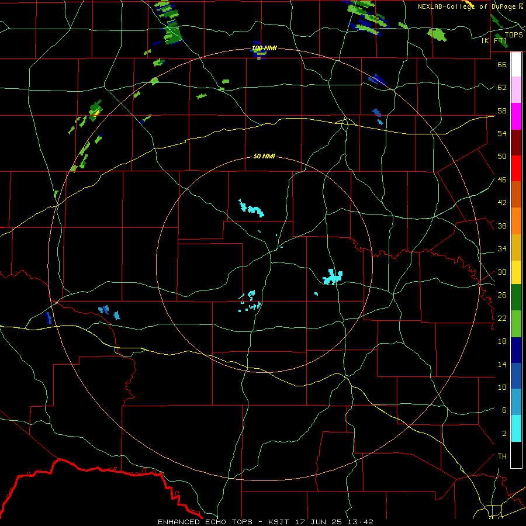Click the "50 NMI" range ring label
Image resolution: width=526 pixels, height=526 pixels.
pos(264,156)
